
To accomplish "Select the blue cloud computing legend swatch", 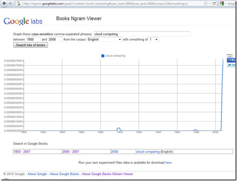I will click(103, 56).
